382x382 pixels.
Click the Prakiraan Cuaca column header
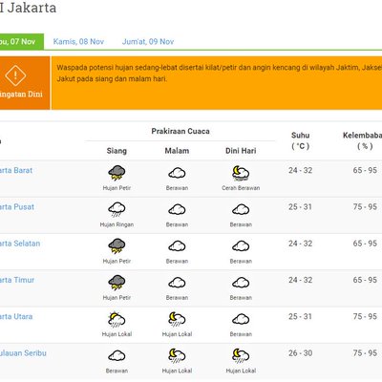tap(180, 131)
